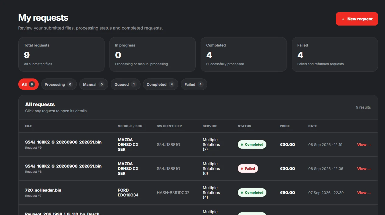Switch to the Processing filter tab
Image resolution: width=385 pixels, height=215 pixels.
(59, 84)
